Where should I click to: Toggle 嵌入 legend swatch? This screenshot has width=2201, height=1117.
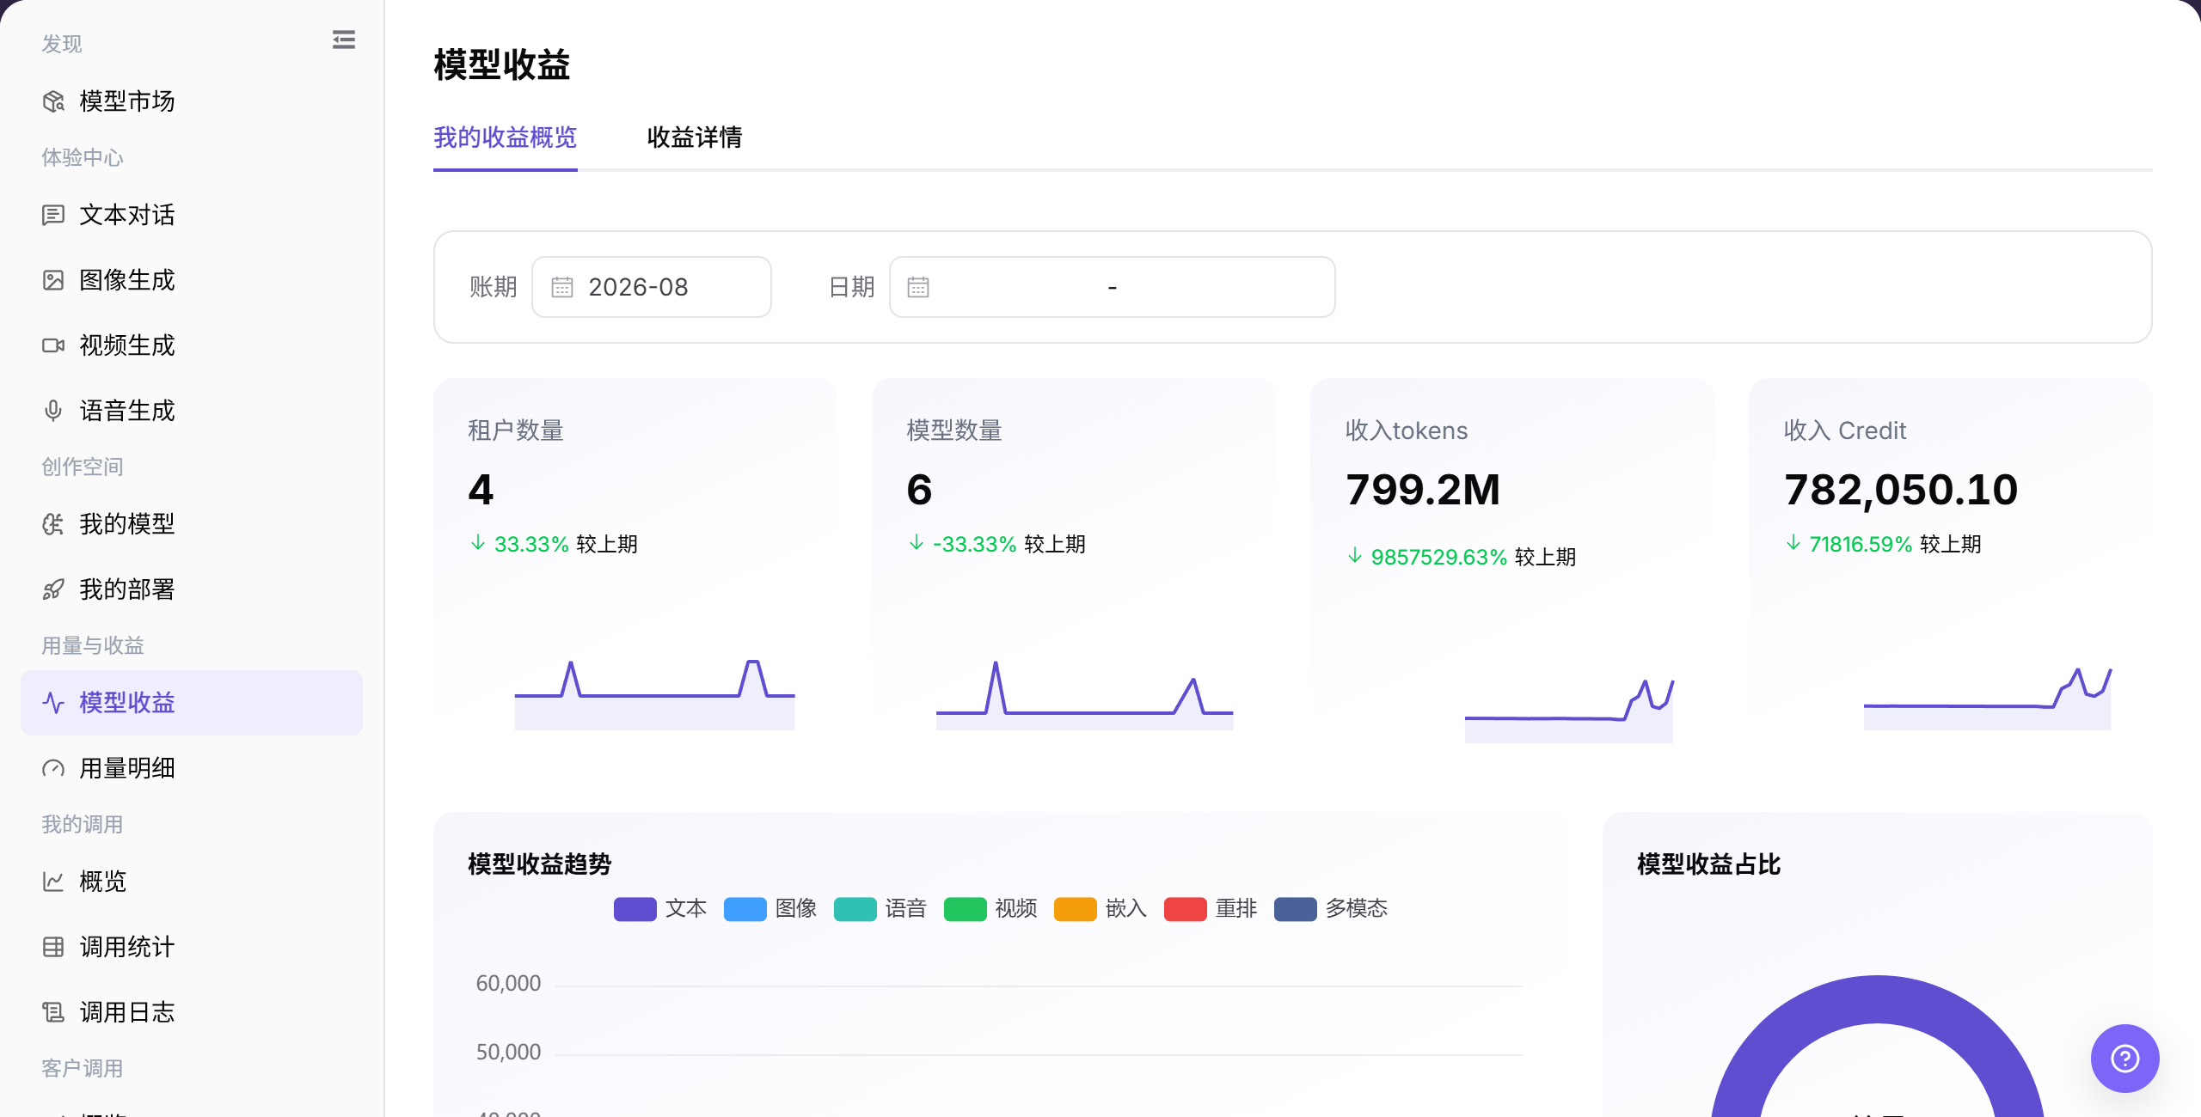(1075, 909)
